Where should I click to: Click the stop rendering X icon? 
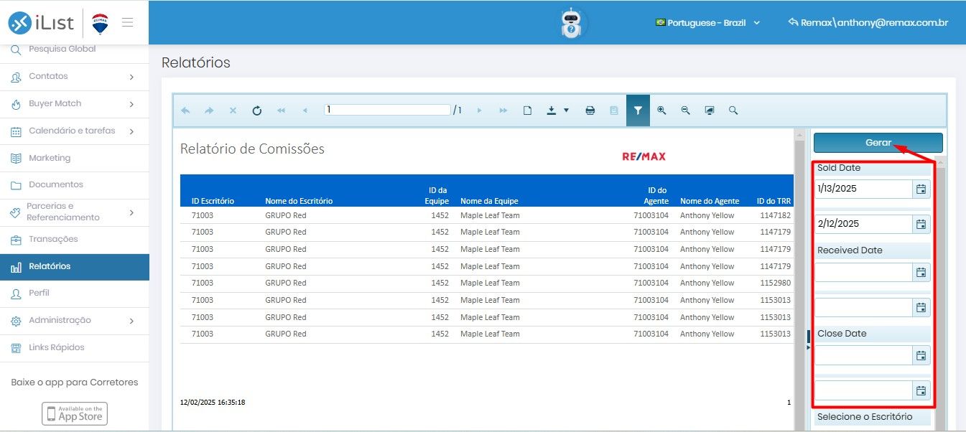233,111
